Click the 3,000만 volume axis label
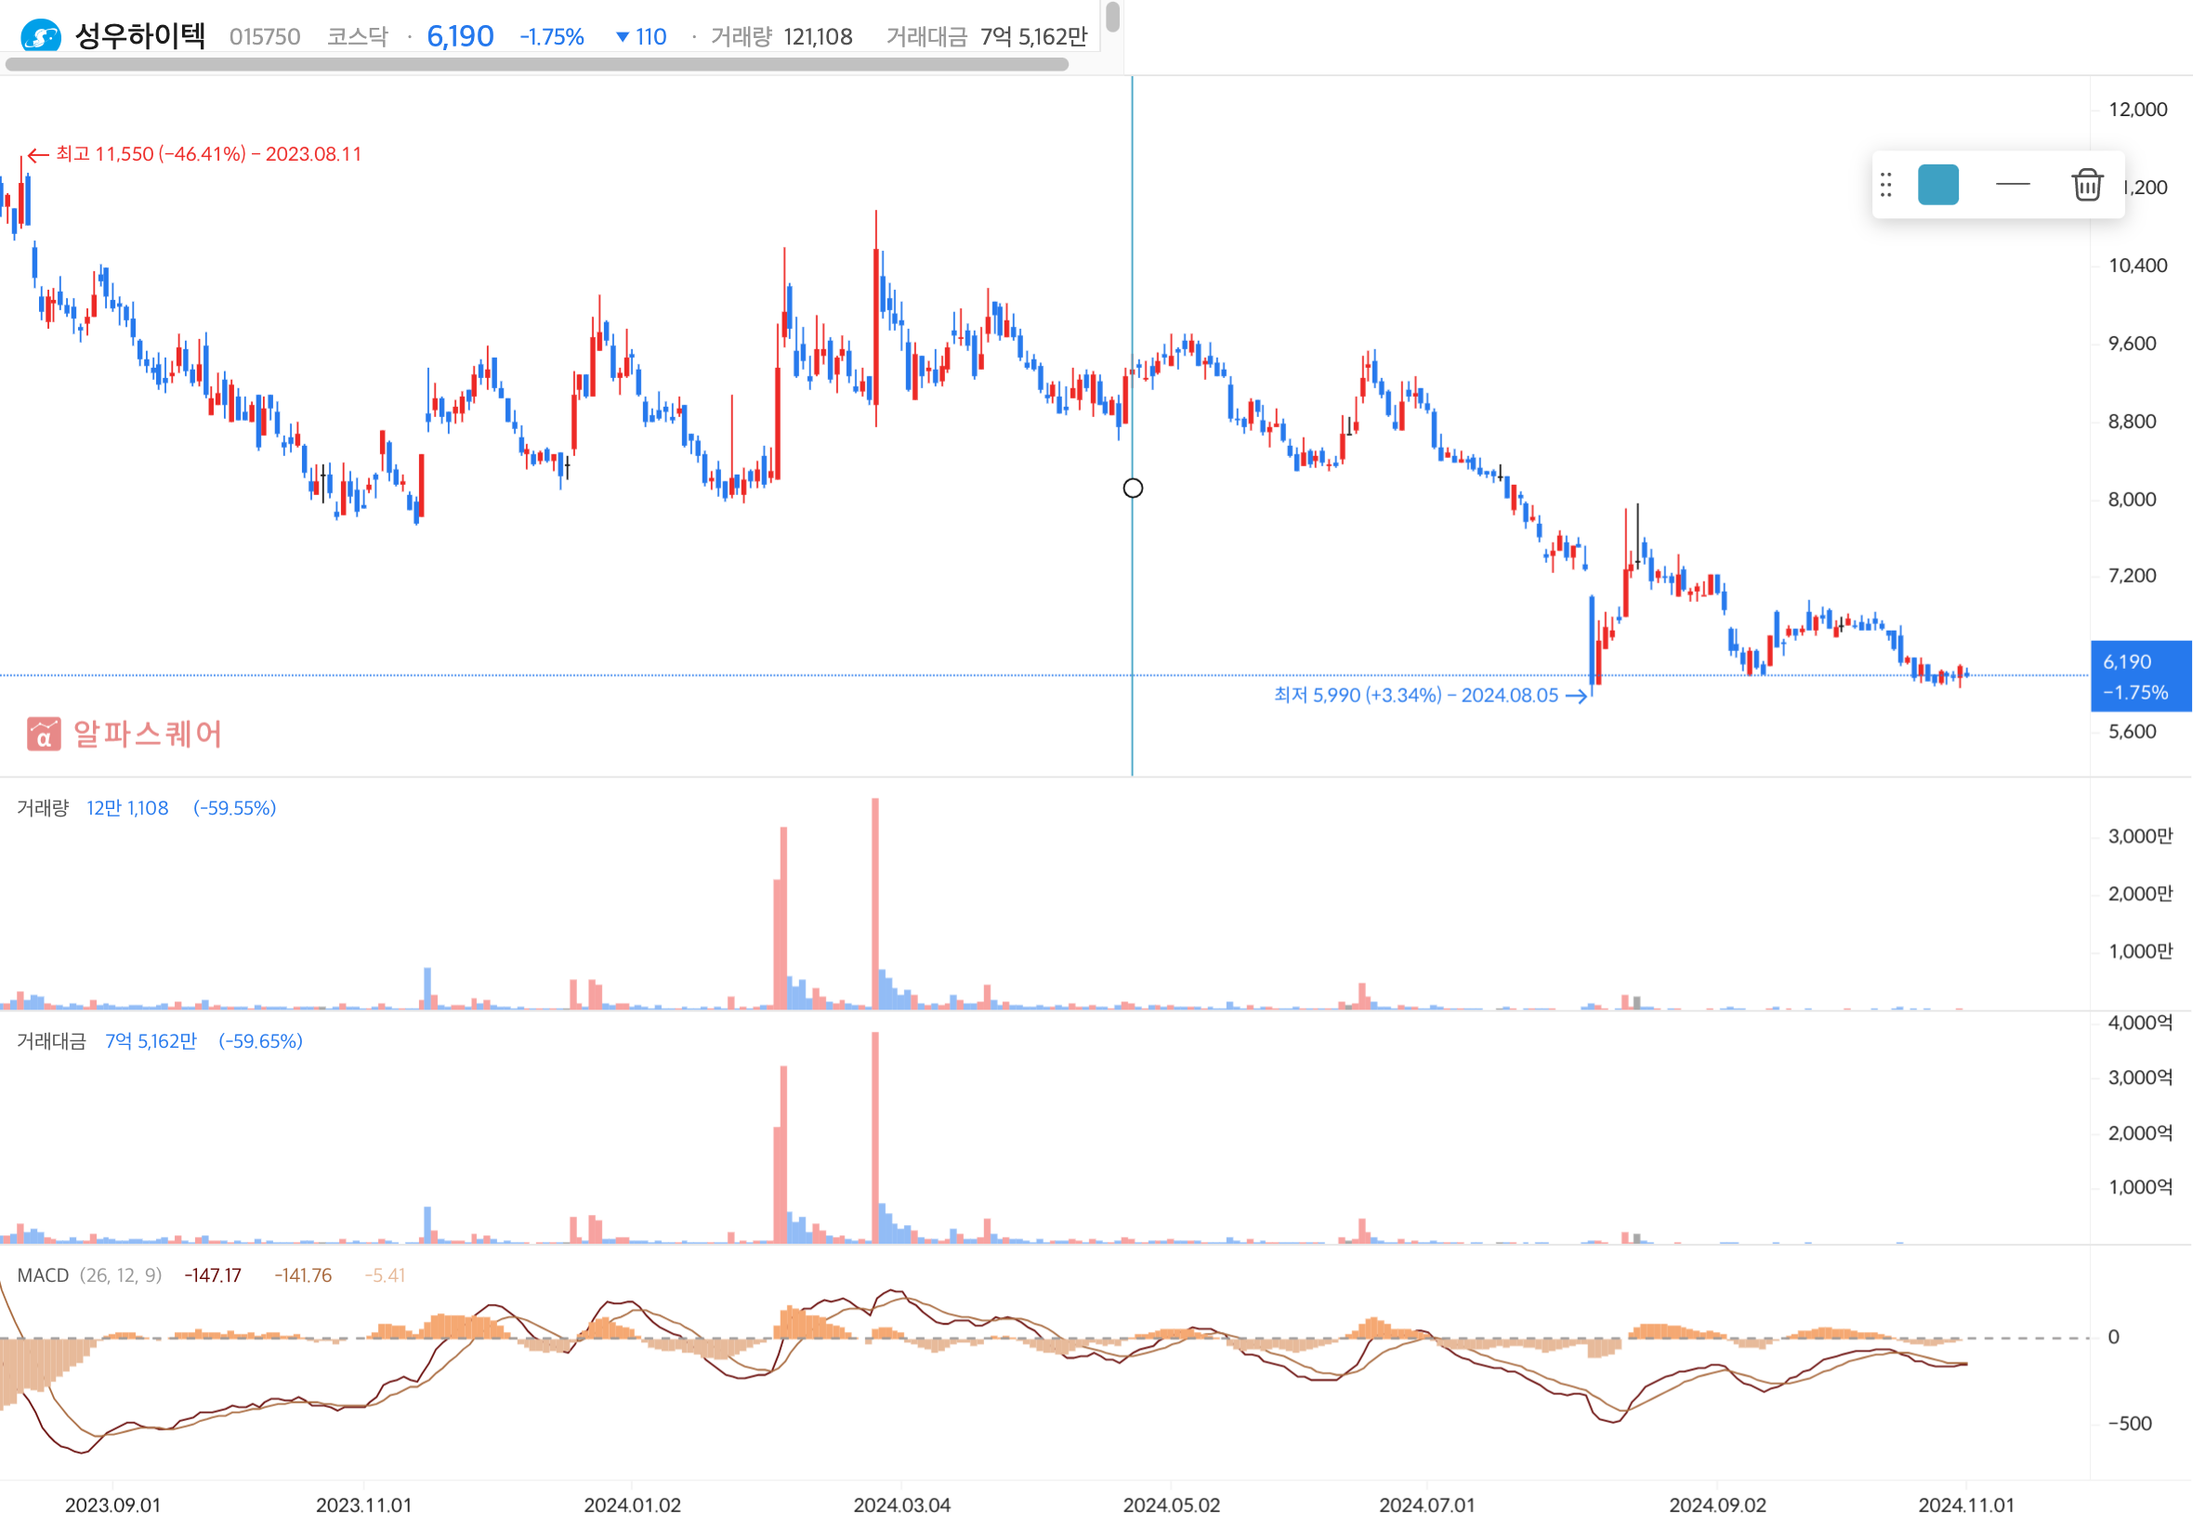Viewport: 2193px width, 1527px height. click(x=2140, y=837)
